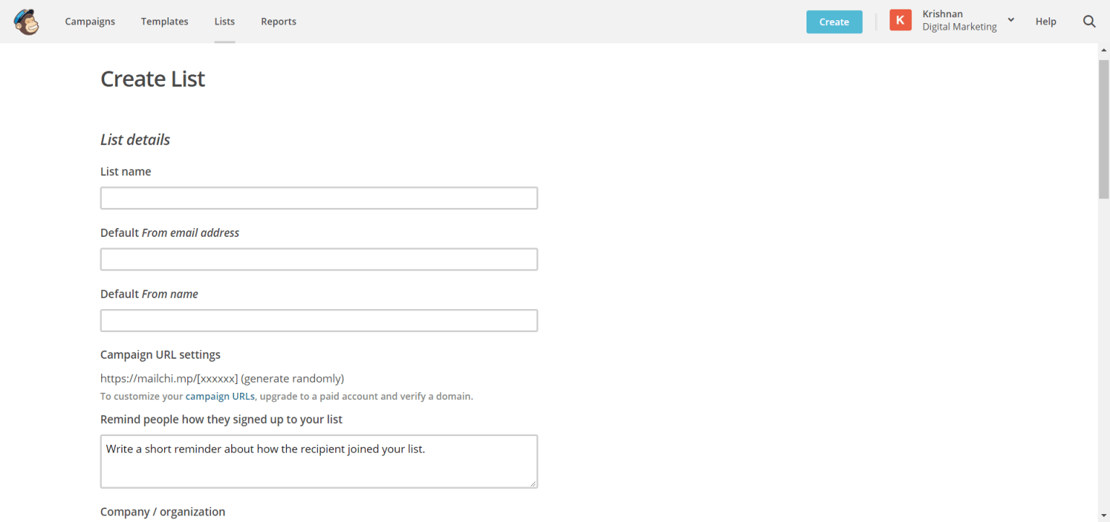Image resolution: width=1110 pixels, height=522 pixels.
Task: Click into the Default From name field
Action: coord(319,321)
